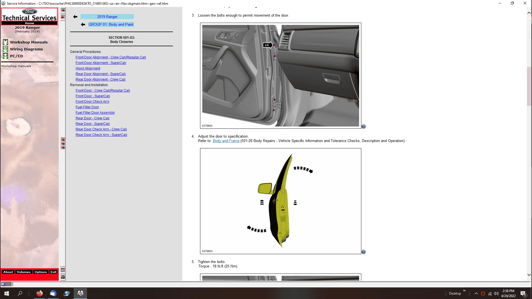Open the network tray icon
Screen dimensions: 532x299
coord(490,293)
